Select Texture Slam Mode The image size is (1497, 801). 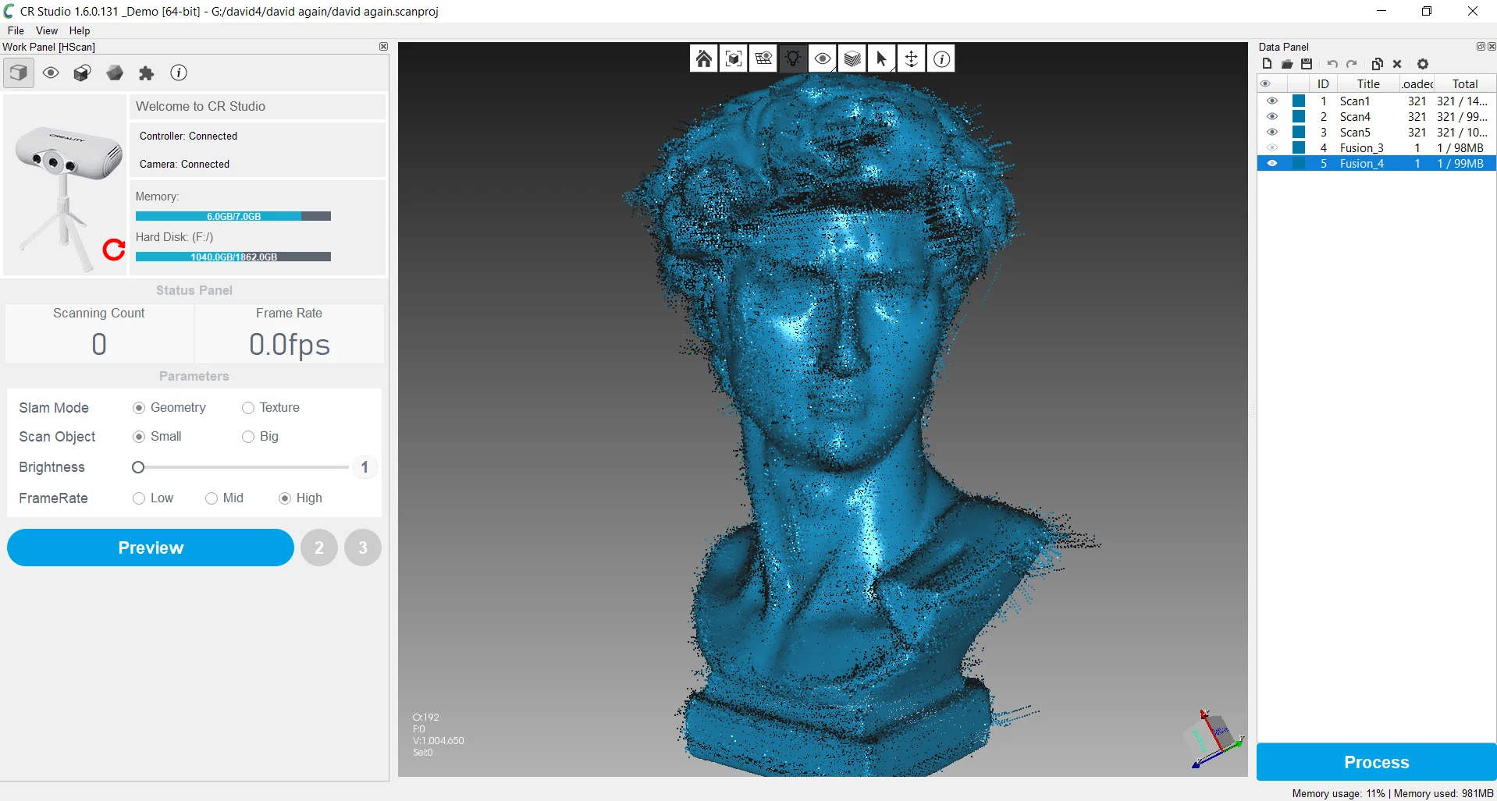point(248,408)
